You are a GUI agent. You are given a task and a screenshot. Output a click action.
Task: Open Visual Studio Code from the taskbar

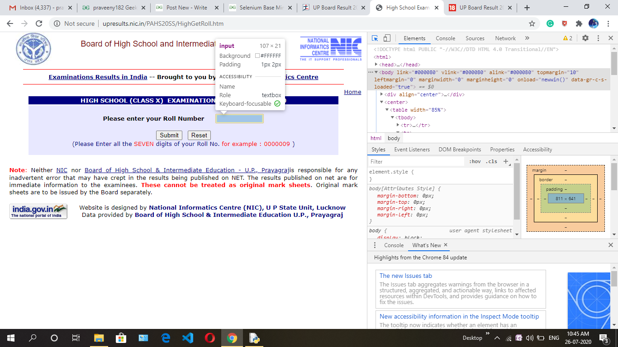[x=188, y=338]
